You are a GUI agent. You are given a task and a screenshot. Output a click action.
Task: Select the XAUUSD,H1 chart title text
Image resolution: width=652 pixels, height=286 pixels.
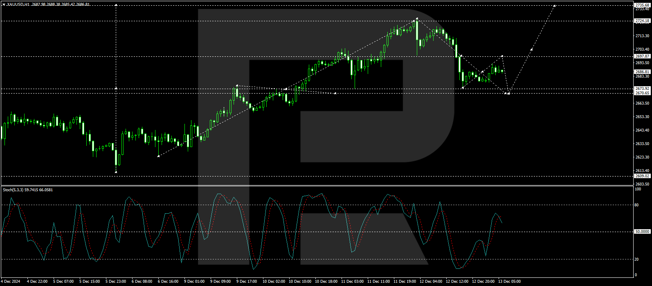pos(18,4)
